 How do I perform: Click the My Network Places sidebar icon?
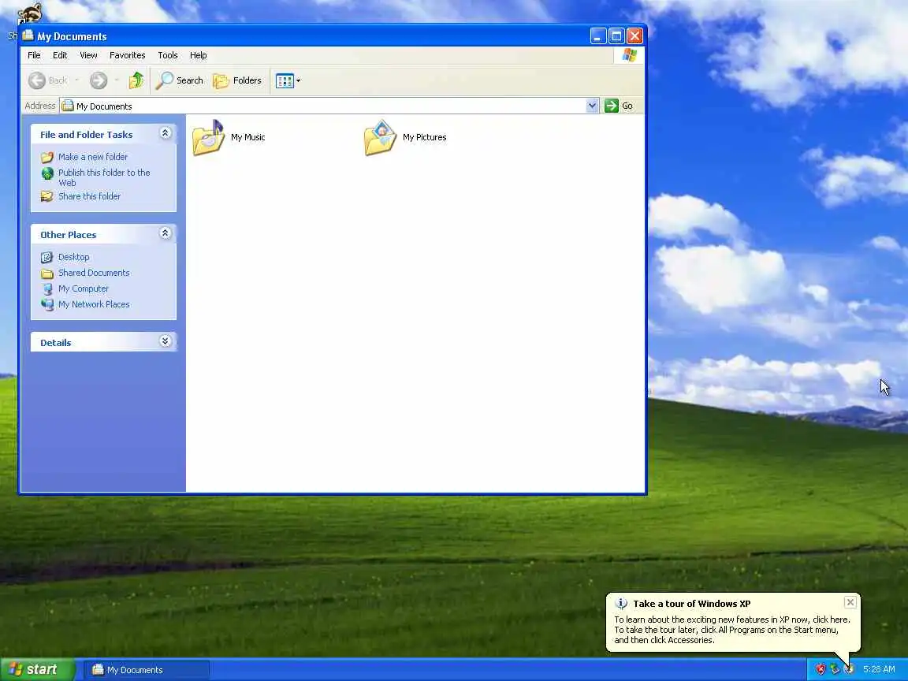[47, 304]
